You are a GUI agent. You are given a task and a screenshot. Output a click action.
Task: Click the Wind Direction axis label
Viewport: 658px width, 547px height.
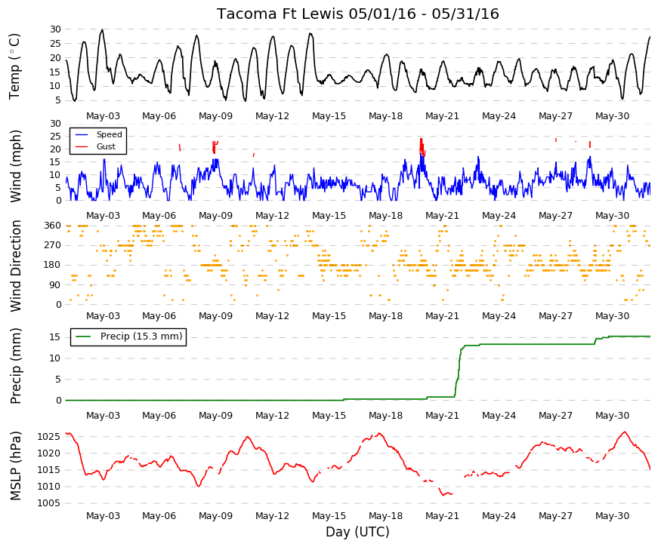(x=15, y=266)
